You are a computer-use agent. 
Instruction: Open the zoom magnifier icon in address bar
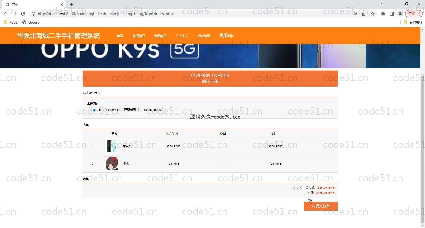point(355,14)
